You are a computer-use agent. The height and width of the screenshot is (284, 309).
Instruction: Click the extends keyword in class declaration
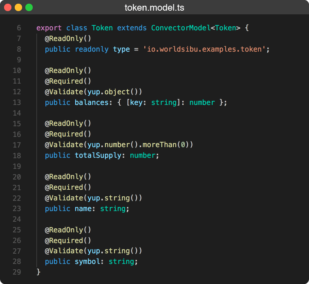[132, 28]
